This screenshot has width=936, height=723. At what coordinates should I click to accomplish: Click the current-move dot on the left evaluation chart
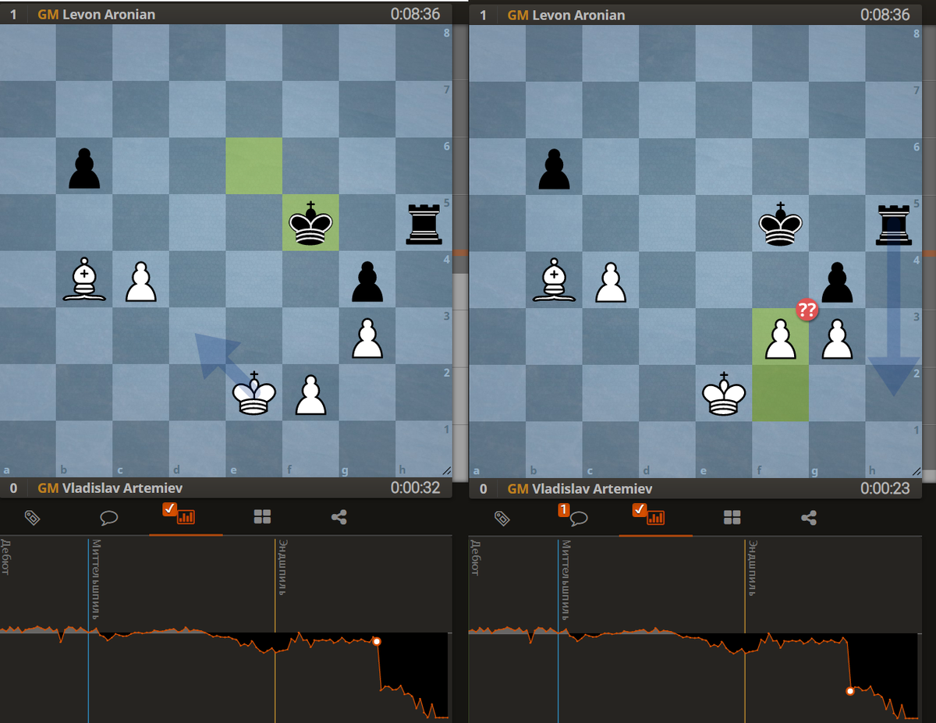click(377, 641)
